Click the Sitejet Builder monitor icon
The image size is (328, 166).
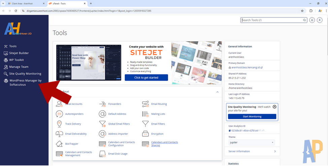point(6,53)
